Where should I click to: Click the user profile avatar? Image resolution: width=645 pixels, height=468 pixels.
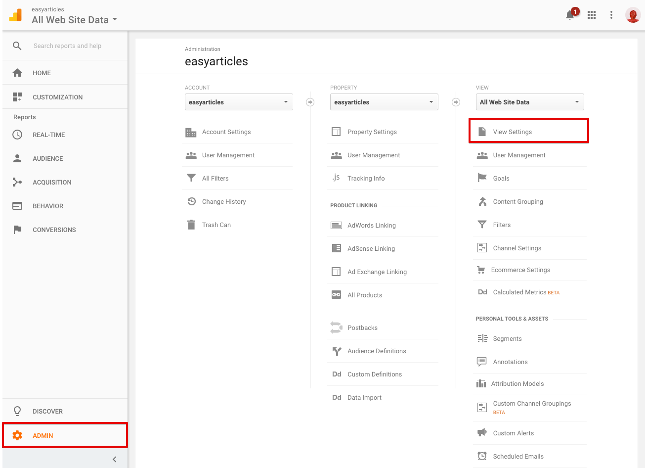633,15
